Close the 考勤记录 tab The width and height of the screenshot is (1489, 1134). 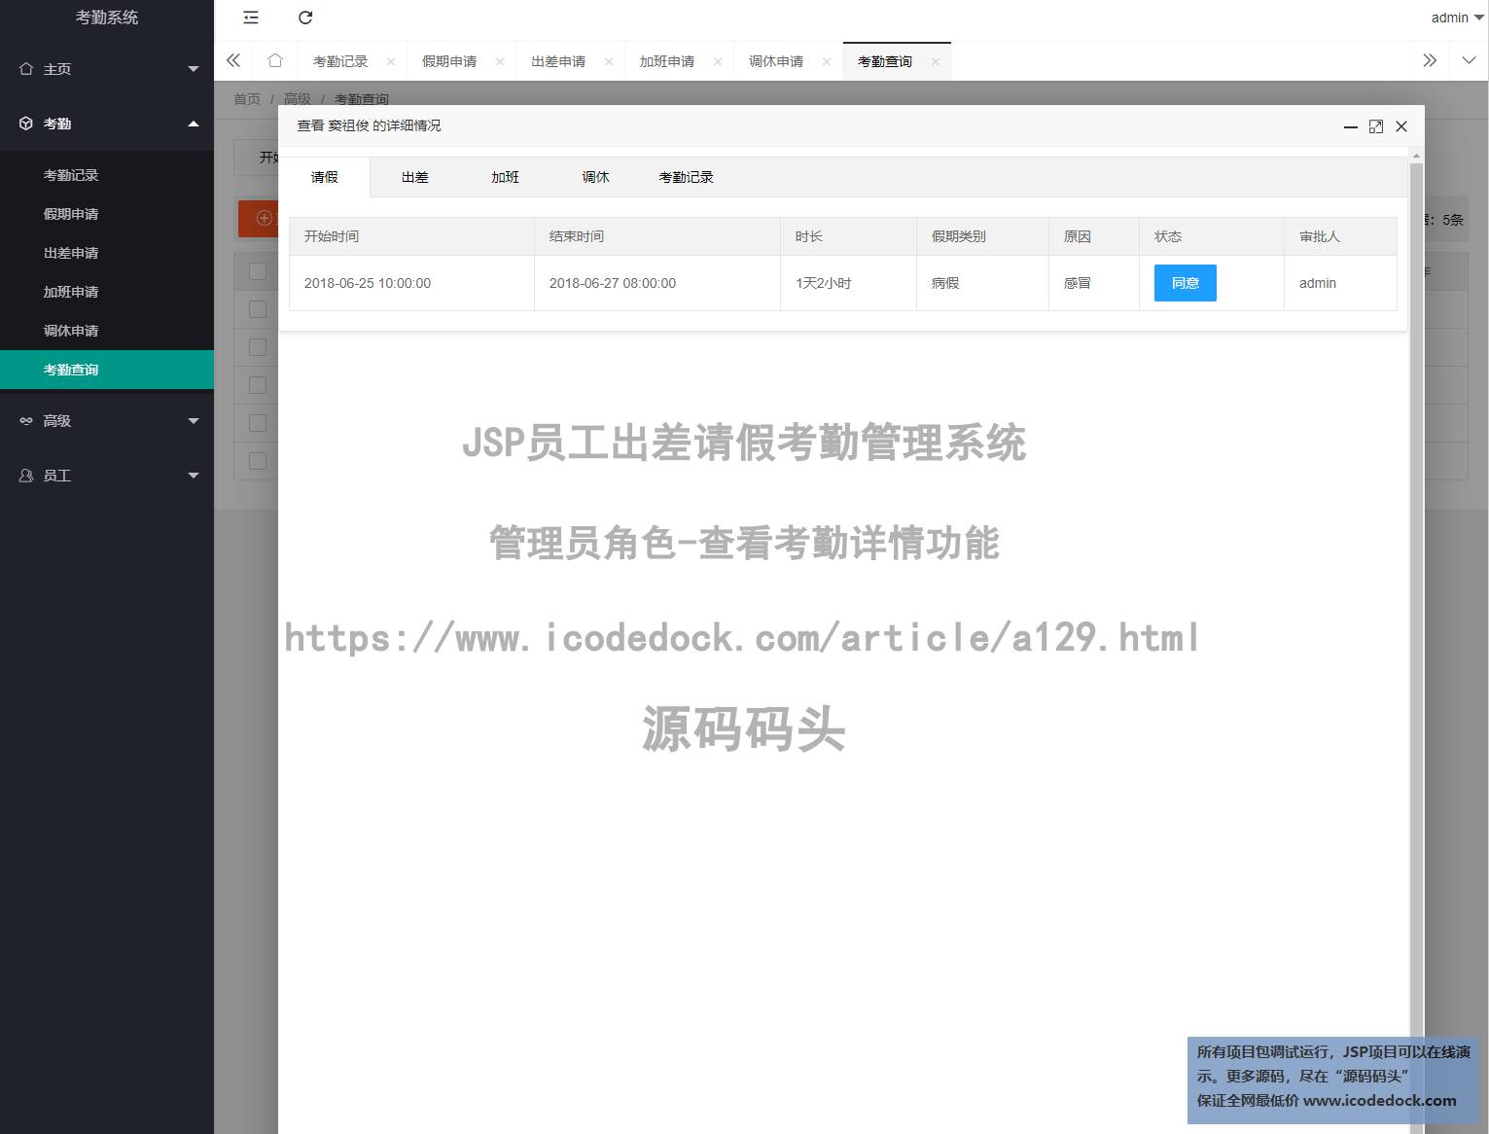[391, 61]
